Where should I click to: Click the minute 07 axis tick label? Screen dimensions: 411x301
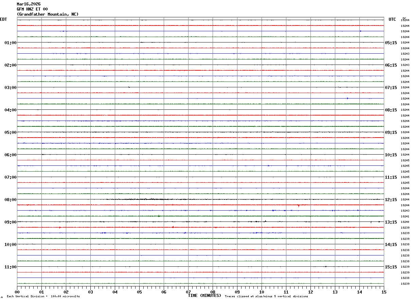coord(188,292)
